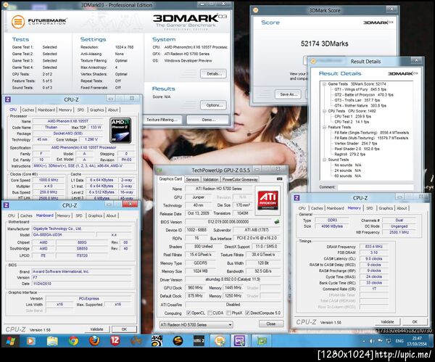Screen dimensions: 435x362
Task: Launch Firefox from the taskbar
Action: [94, 341]
